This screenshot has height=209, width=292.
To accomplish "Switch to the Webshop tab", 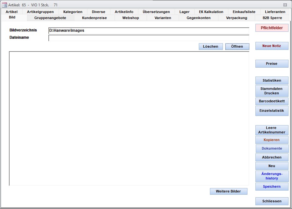I will pyautogui.click(x=130, y=18).
